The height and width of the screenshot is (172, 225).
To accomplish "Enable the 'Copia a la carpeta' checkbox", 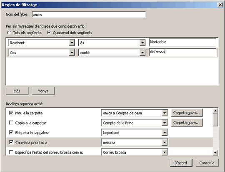I will [x=11, y=123].
